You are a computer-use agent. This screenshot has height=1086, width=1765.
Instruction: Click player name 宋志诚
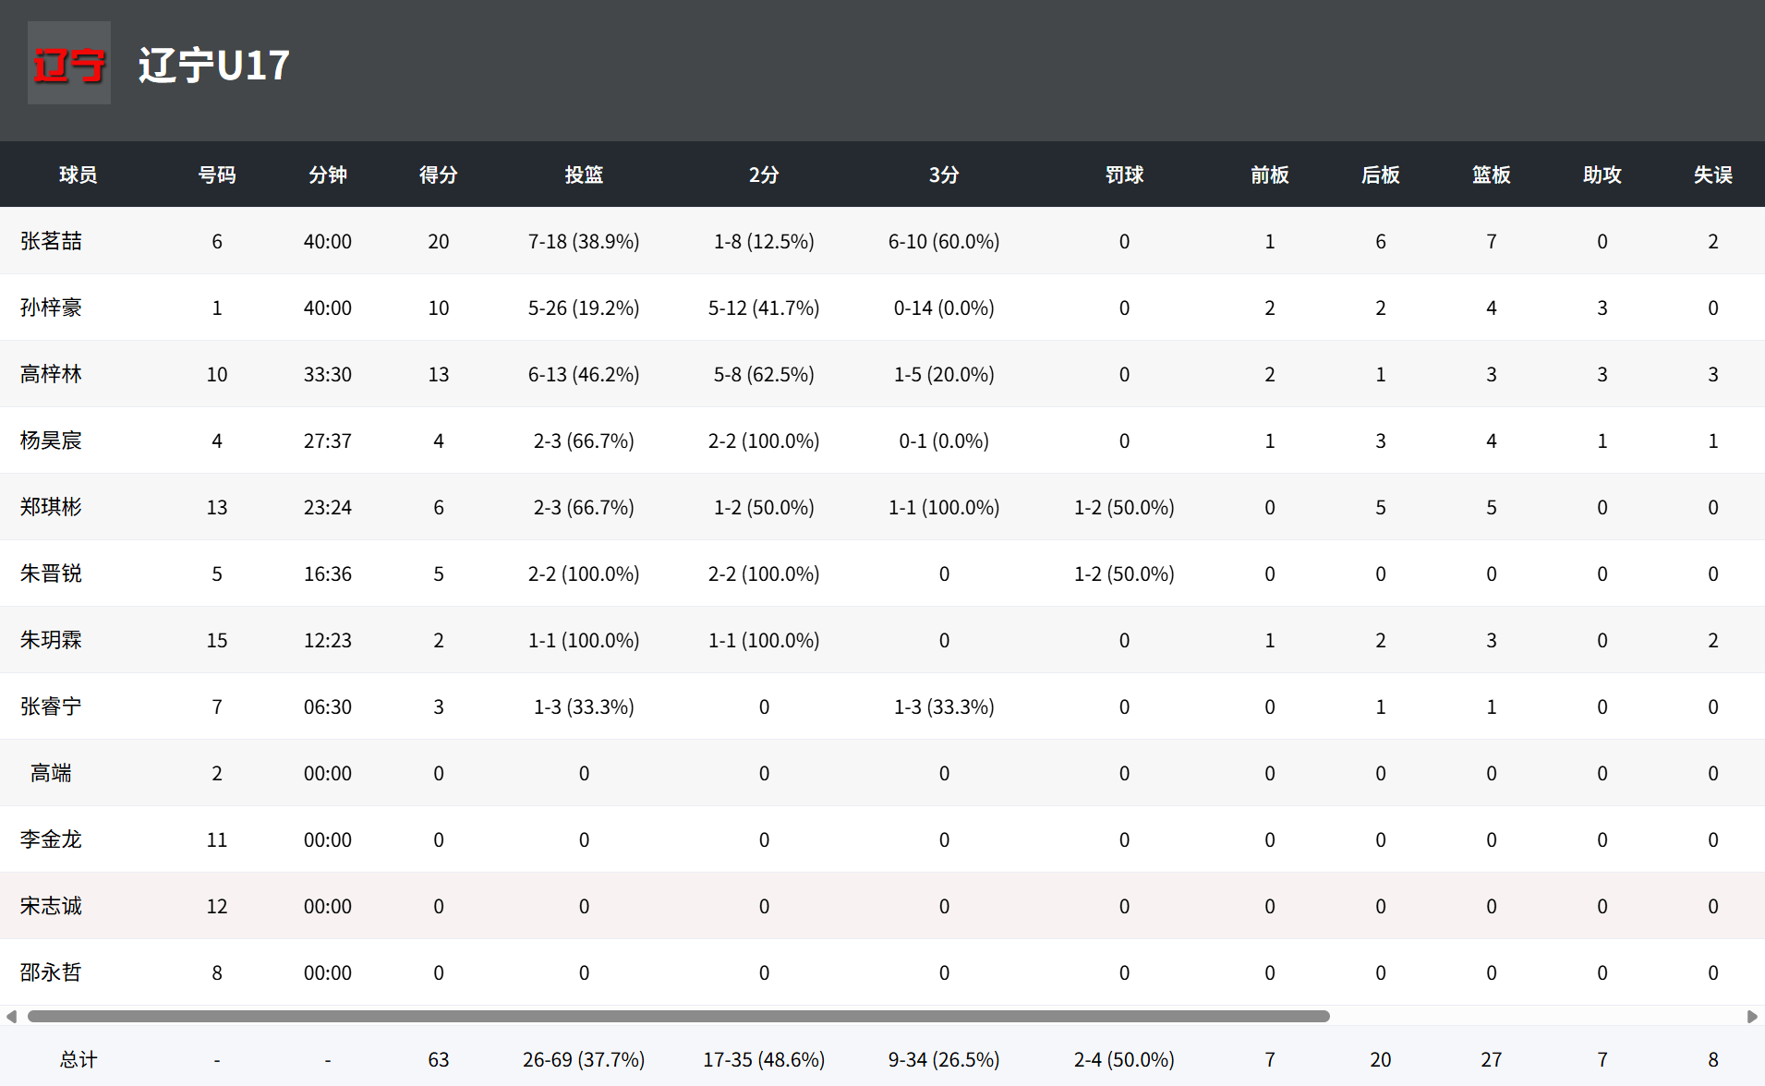(x=52, y=906)
